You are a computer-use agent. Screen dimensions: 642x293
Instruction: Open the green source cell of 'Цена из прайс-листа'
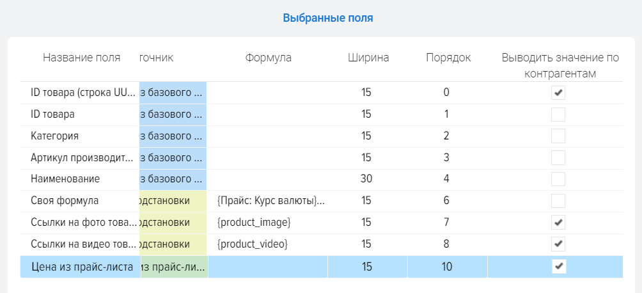(174, 267)
